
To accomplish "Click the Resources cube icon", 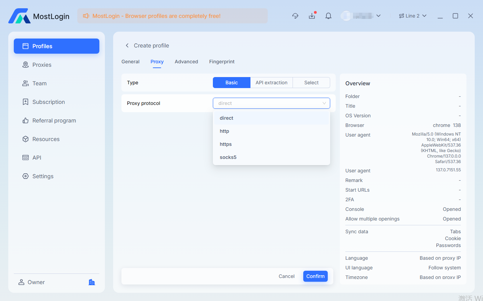I will tap(26, 139).
